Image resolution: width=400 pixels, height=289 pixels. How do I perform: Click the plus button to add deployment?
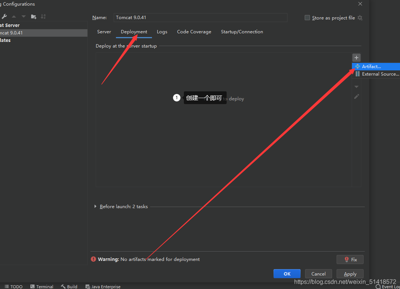click(356, 58)
